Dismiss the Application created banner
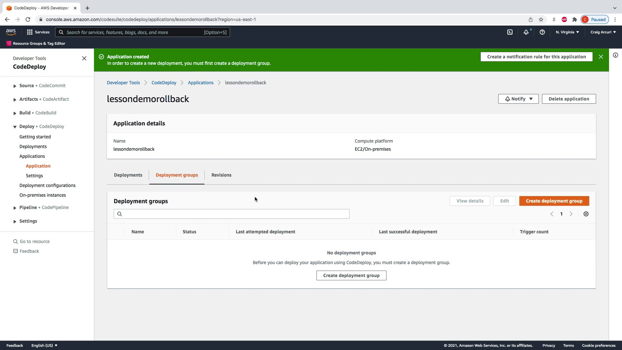 pos(601,57)
